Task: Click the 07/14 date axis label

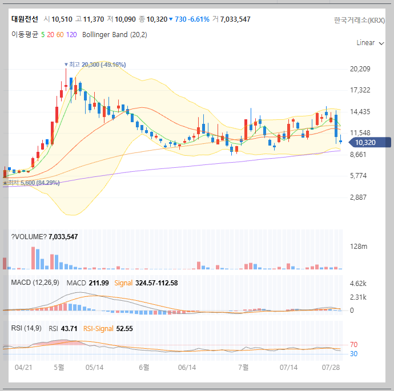Action: click(x=288, y=368)
